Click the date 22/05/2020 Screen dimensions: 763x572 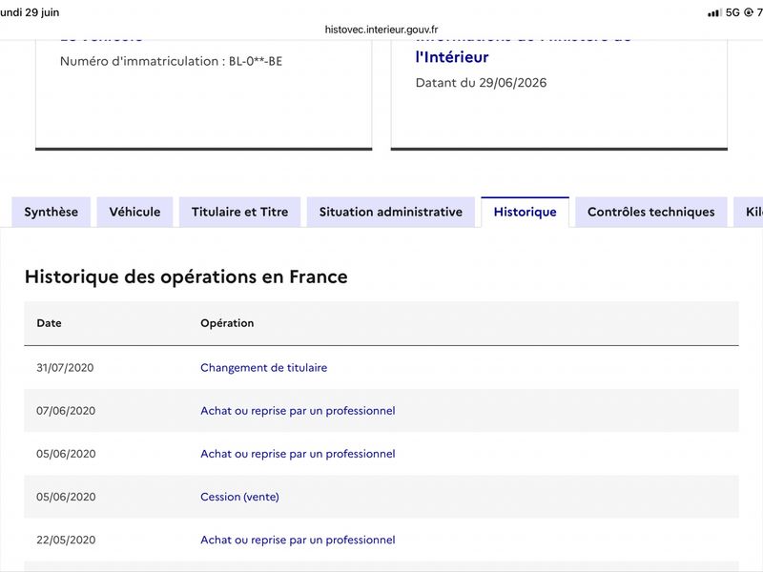point(66,540)
